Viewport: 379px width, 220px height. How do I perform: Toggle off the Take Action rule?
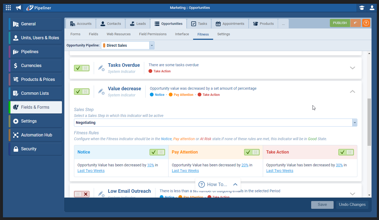[x=346, y=152]
